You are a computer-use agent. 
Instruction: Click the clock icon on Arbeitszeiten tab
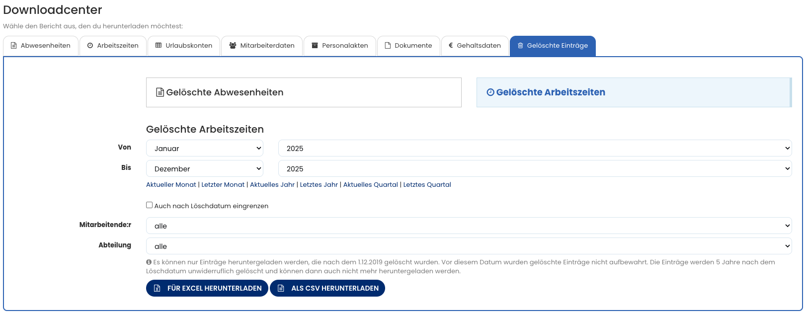click(90, 46)
